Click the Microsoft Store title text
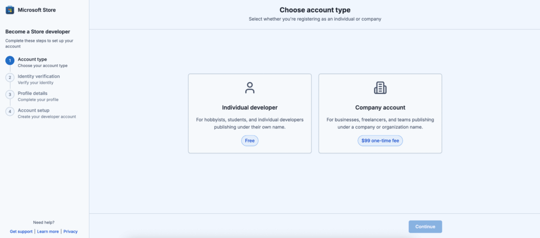Viewport: 540px width, 238px height. coord(37,10)
